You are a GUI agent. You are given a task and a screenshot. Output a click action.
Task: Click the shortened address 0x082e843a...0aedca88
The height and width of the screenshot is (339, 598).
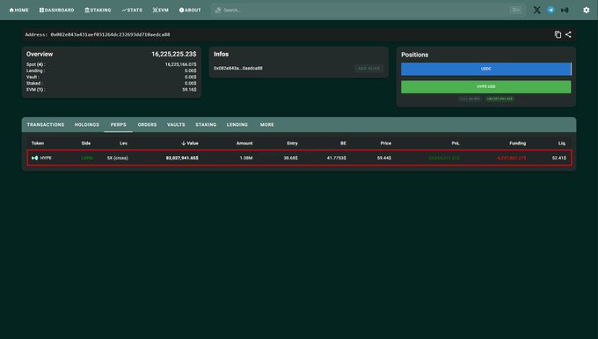pyautogui.click(x=238, y=69)
